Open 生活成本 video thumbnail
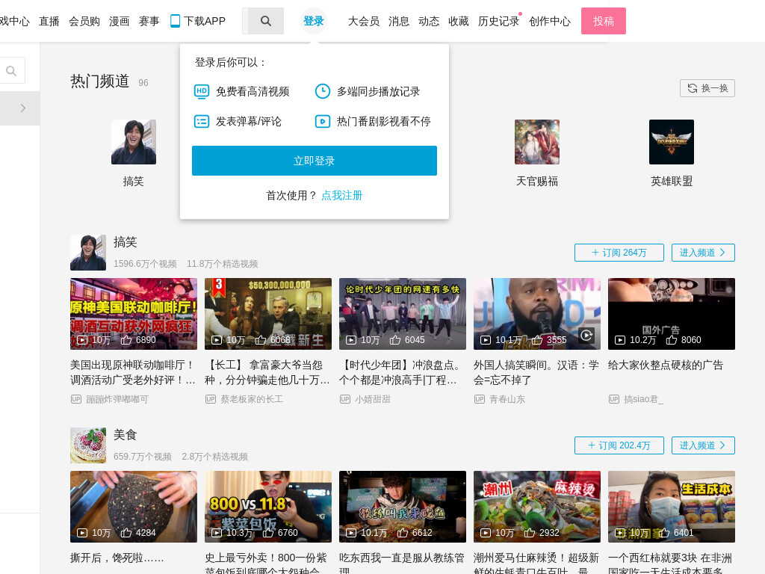The image size is (765, 574). click(672, 507)
